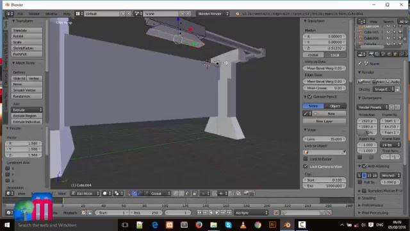410x231 pixels.
Task: Toggle the Y constraint axis checkbox
Action: click(x=8, y=175)
